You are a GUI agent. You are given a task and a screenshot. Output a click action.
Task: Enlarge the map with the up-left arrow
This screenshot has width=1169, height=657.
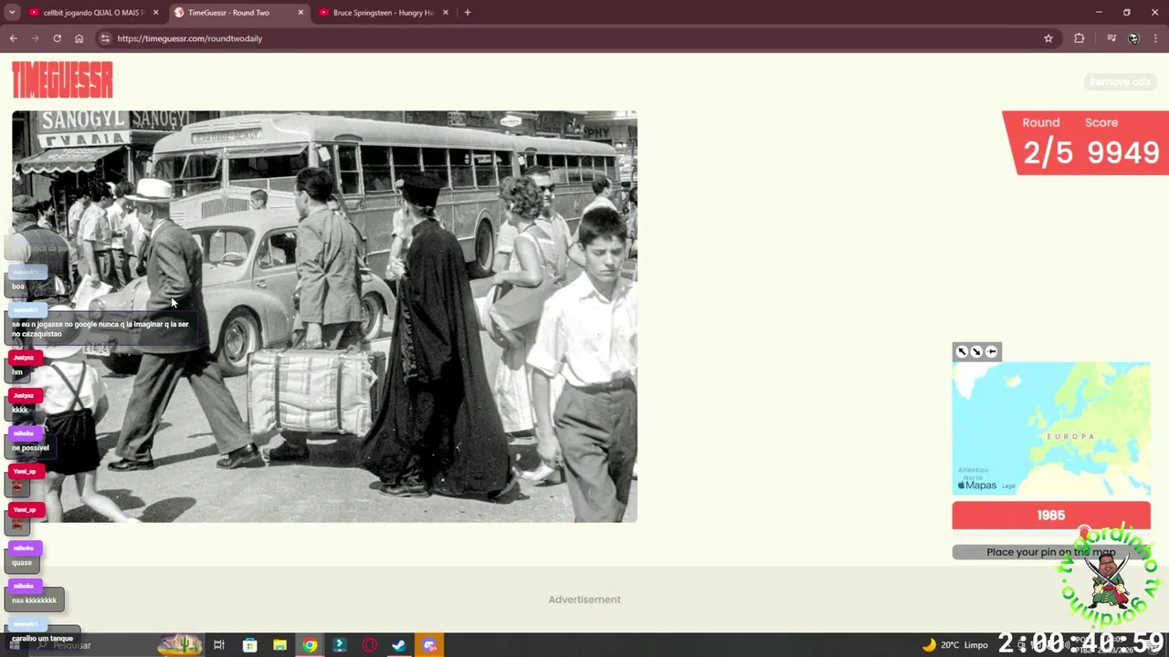coord(962,351)
